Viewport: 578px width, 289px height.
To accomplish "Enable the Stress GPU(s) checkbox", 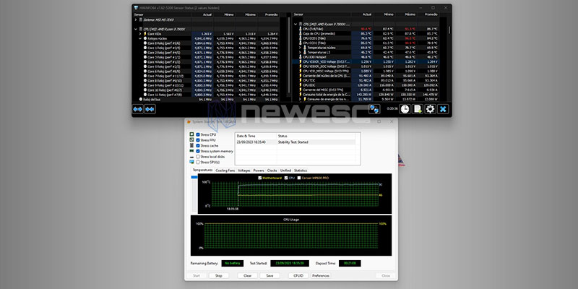I will [198, 162].
